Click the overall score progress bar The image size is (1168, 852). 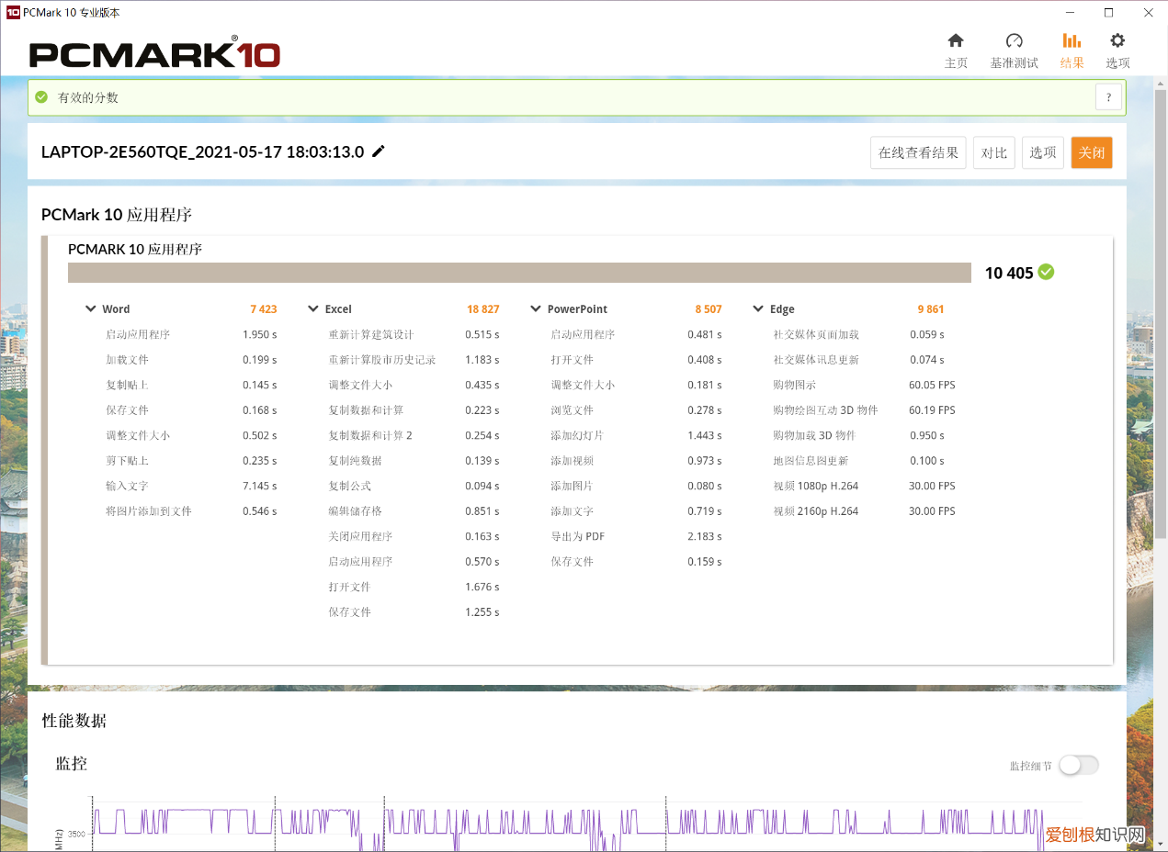[519, 273]
